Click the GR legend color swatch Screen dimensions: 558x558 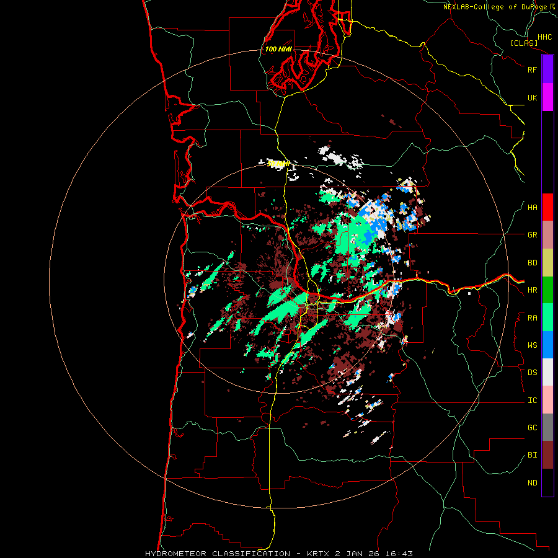(547, 235)
